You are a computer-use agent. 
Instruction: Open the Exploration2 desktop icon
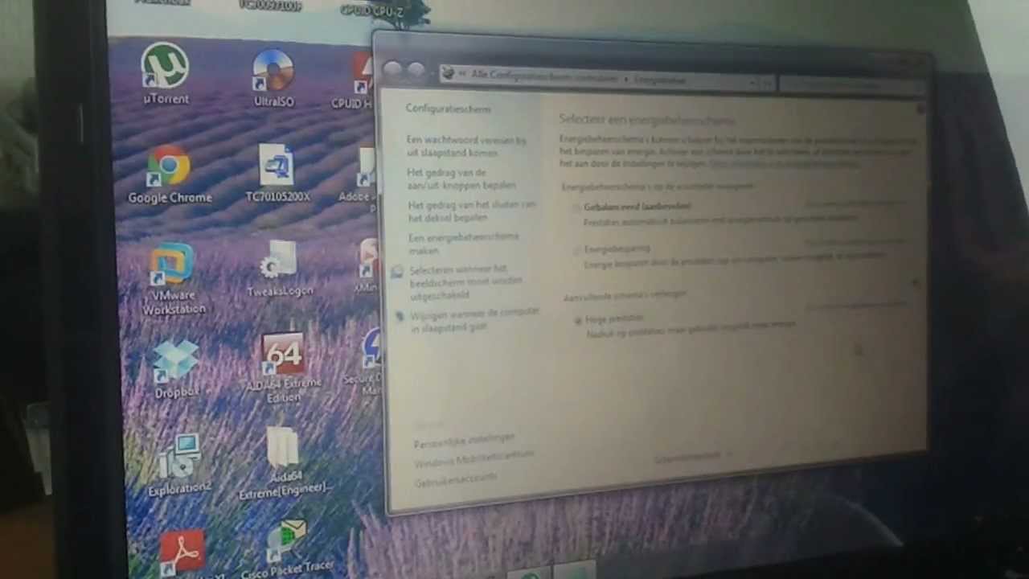(180, 465)
